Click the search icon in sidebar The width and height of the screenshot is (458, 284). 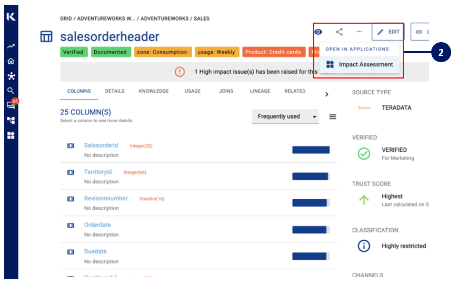point(11,91)
